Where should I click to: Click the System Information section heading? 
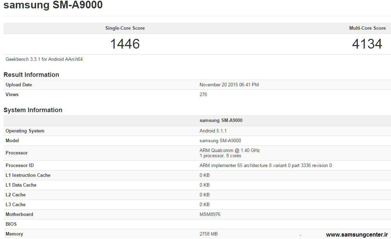[x=33, y=110]
